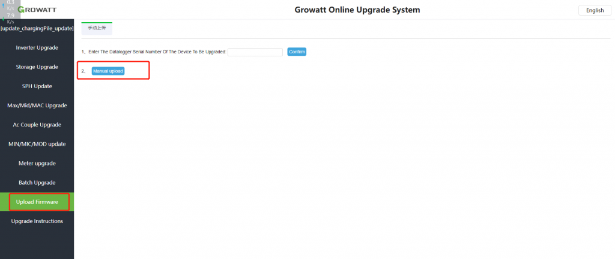Select Max/Mid/MAC Upgrade in sidebar
The image size is (615, 259).
pyautogui.click(x=37, y=106)
